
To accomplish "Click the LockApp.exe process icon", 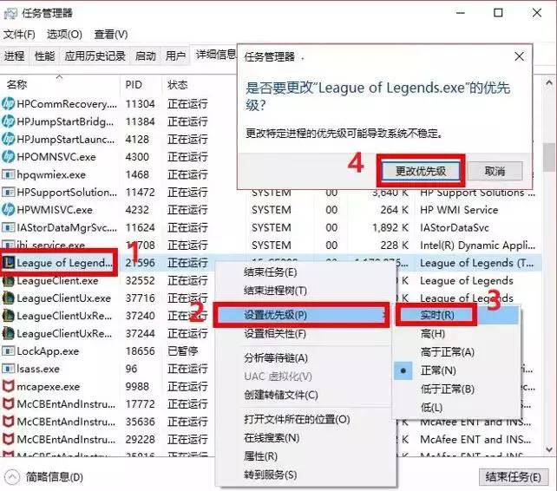I will pyautogui.click(x=8, y=351).
